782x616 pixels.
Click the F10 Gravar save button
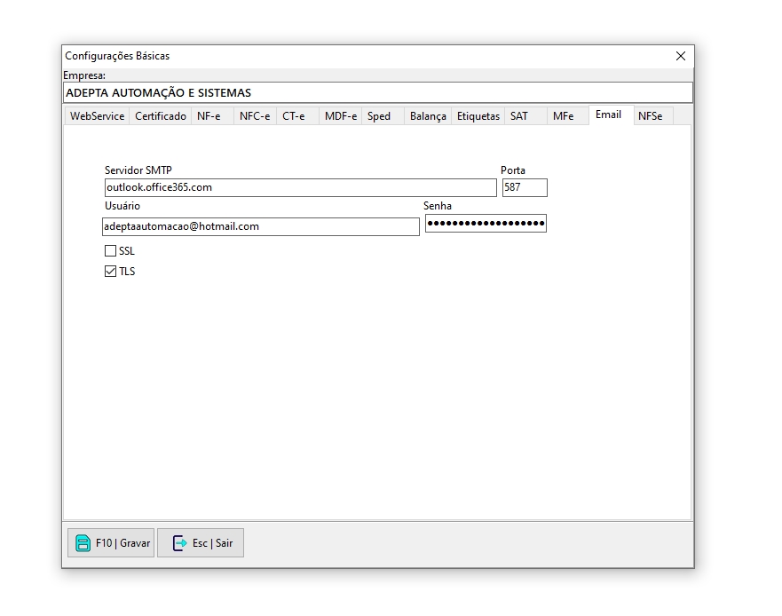pos(112,542)
